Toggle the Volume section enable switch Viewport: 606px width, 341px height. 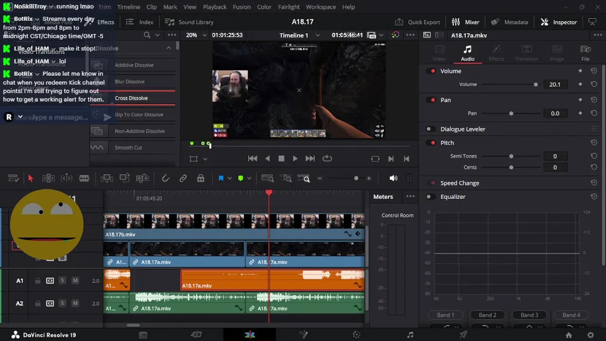click(431, 71)
